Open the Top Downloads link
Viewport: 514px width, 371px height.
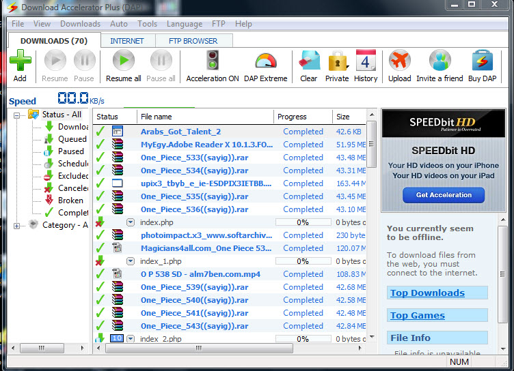427,293
